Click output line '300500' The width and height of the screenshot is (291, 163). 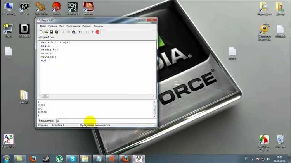click(42, 112)
